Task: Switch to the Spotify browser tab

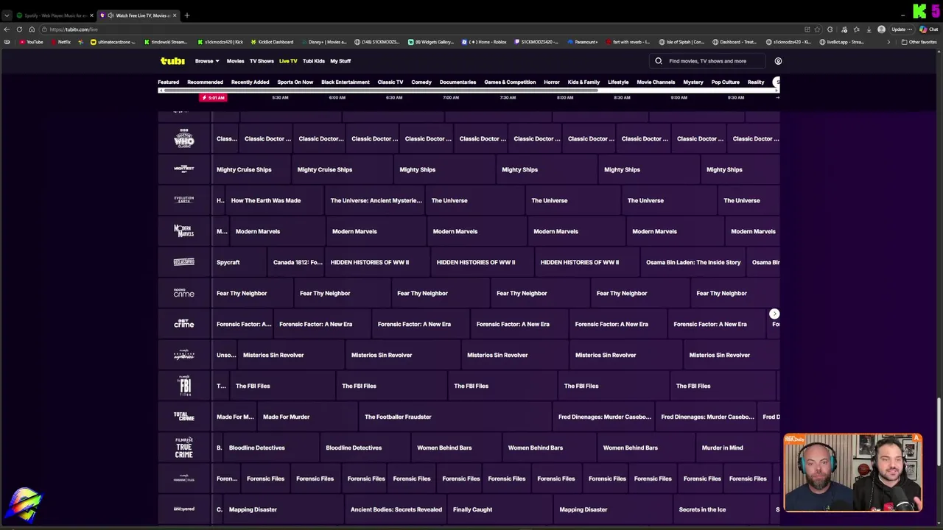Action: [55, 15]
